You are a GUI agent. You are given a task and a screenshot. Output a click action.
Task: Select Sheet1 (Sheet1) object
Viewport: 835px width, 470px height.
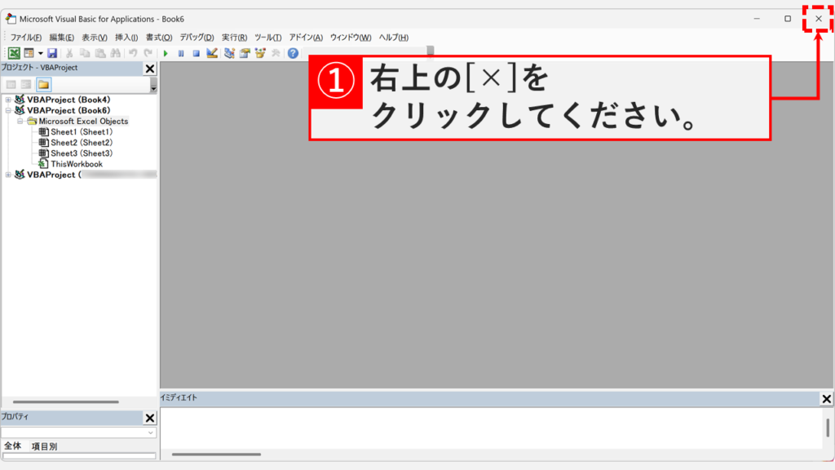pyautogui.click(x=82, y=131)
